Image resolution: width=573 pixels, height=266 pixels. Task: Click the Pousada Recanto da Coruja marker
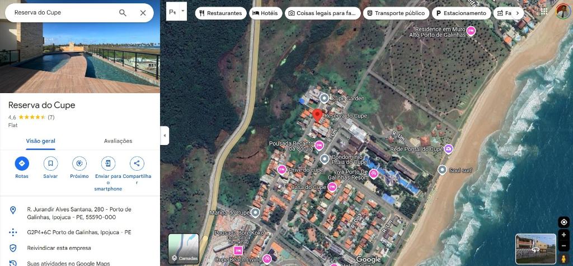tap(320, 146)
